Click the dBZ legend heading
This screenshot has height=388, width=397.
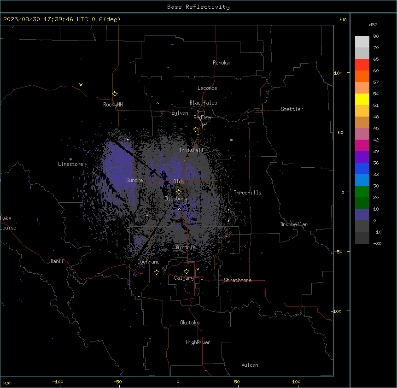373,24
